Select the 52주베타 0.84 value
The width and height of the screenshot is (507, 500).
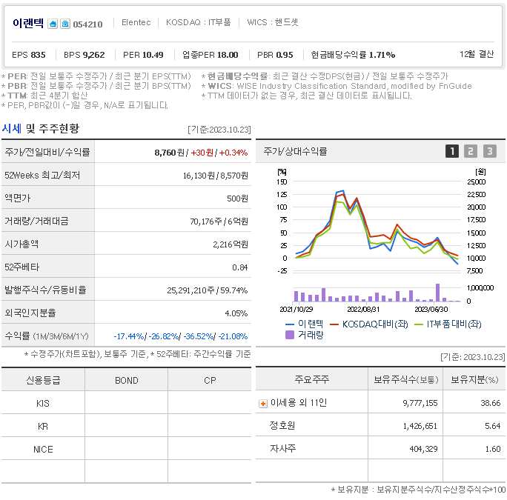click(x=239, y=267)
